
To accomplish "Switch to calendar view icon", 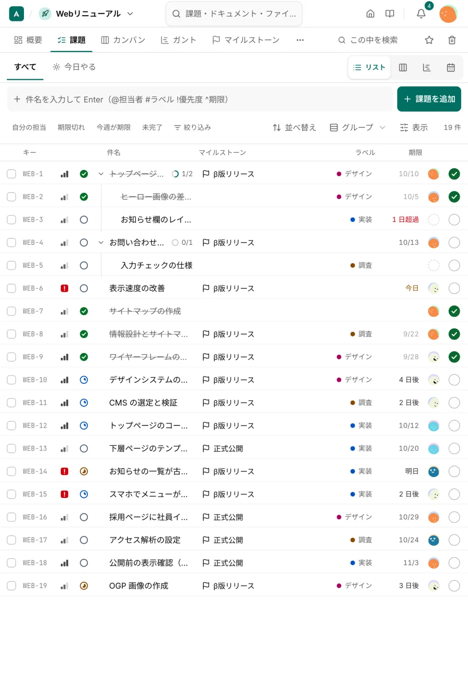I will click(x=451, y=67).
